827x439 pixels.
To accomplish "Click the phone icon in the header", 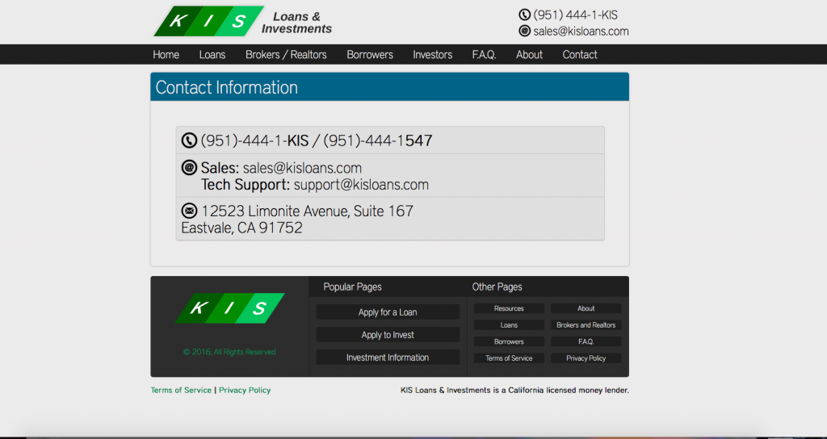I will tap(524, 15).
